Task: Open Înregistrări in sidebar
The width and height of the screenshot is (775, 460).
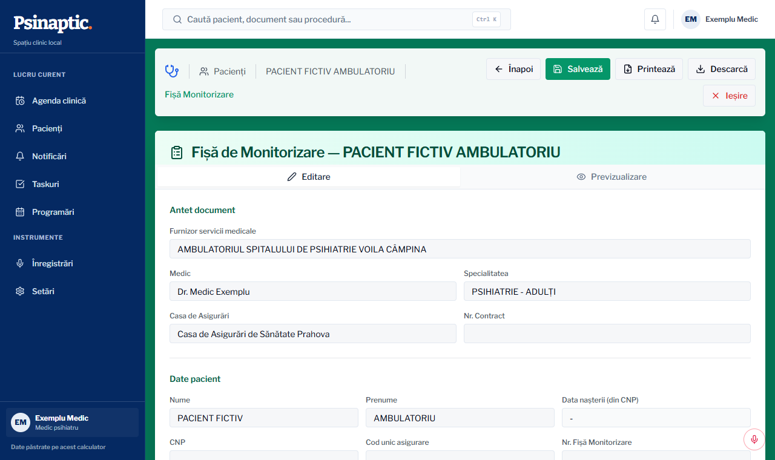Action: coord(73,263)
